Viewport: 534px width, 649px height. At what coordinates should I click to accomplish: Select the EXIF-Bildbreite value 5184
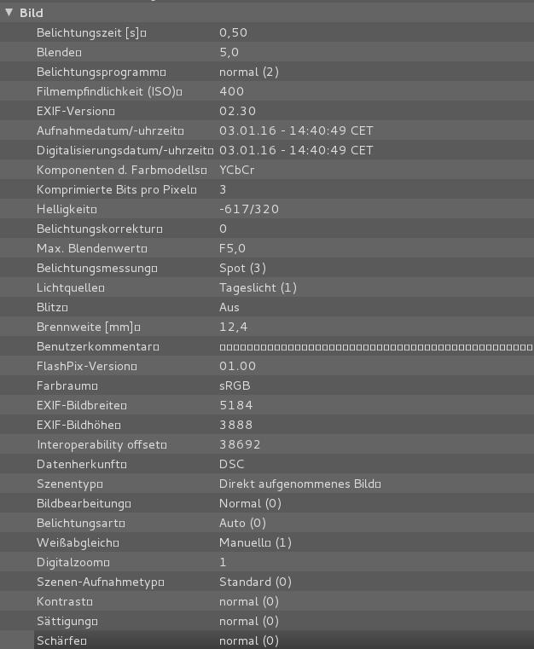click(235, 405)
